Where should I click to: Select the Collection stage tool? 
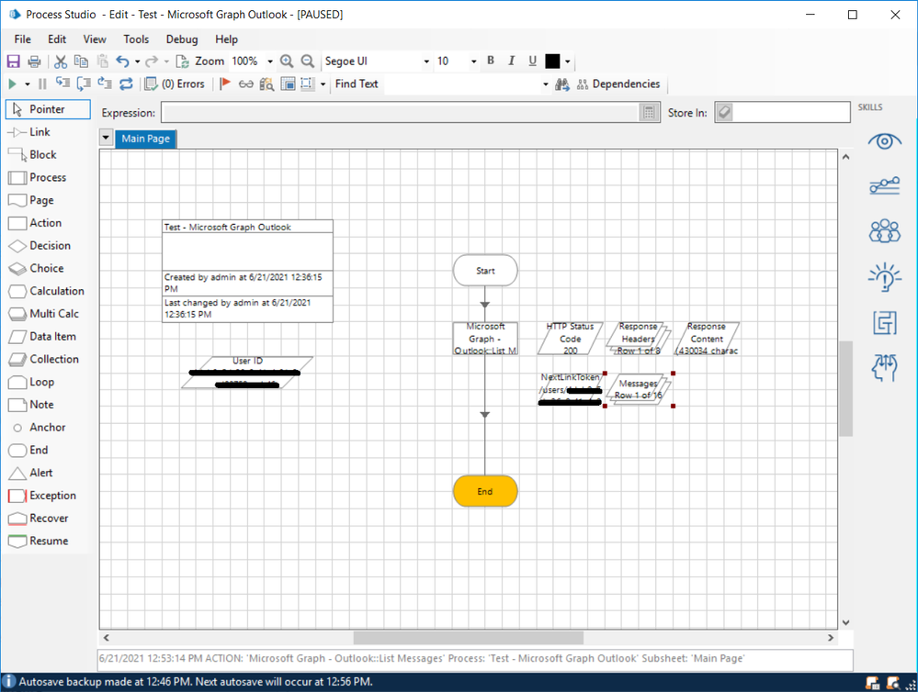pyautogui.click(x=48, y=359)
